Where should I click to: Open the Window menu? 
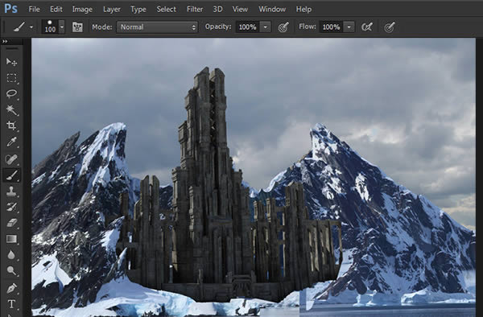point(272,9)
